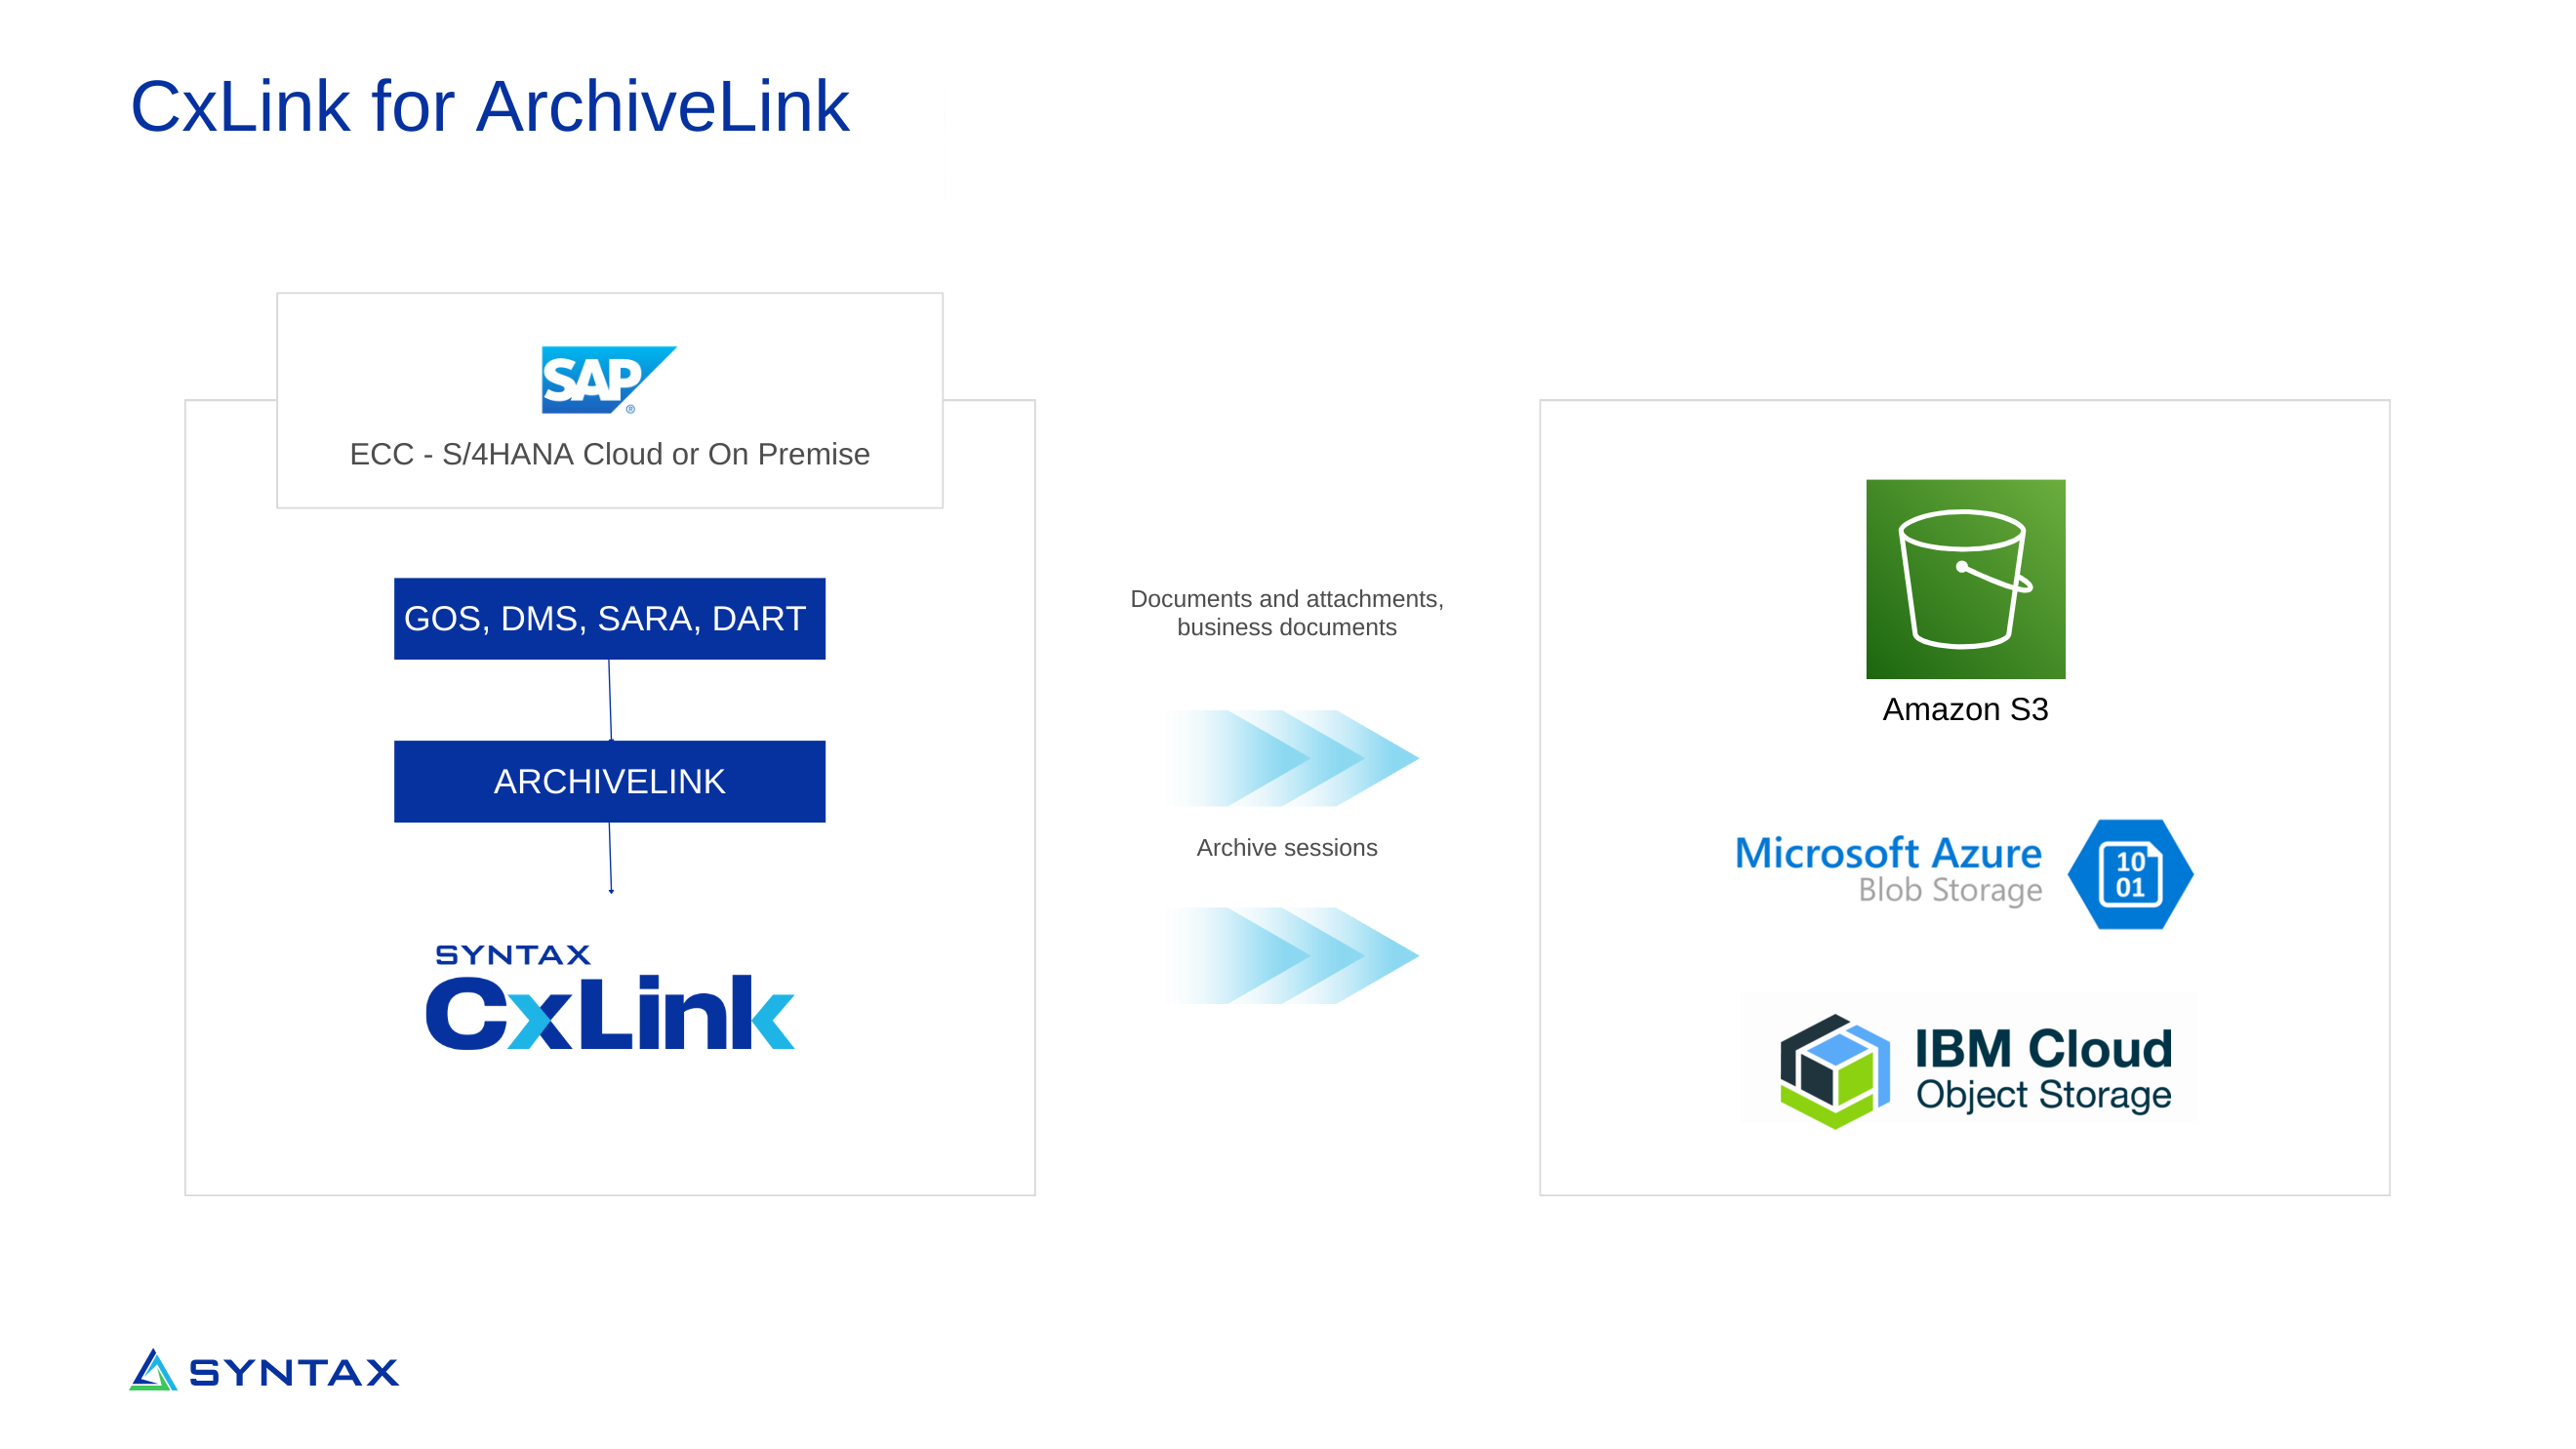Click the second blue arrow flow icon
This screenshot has height=1449, width=2576.
coord(1288,953)
